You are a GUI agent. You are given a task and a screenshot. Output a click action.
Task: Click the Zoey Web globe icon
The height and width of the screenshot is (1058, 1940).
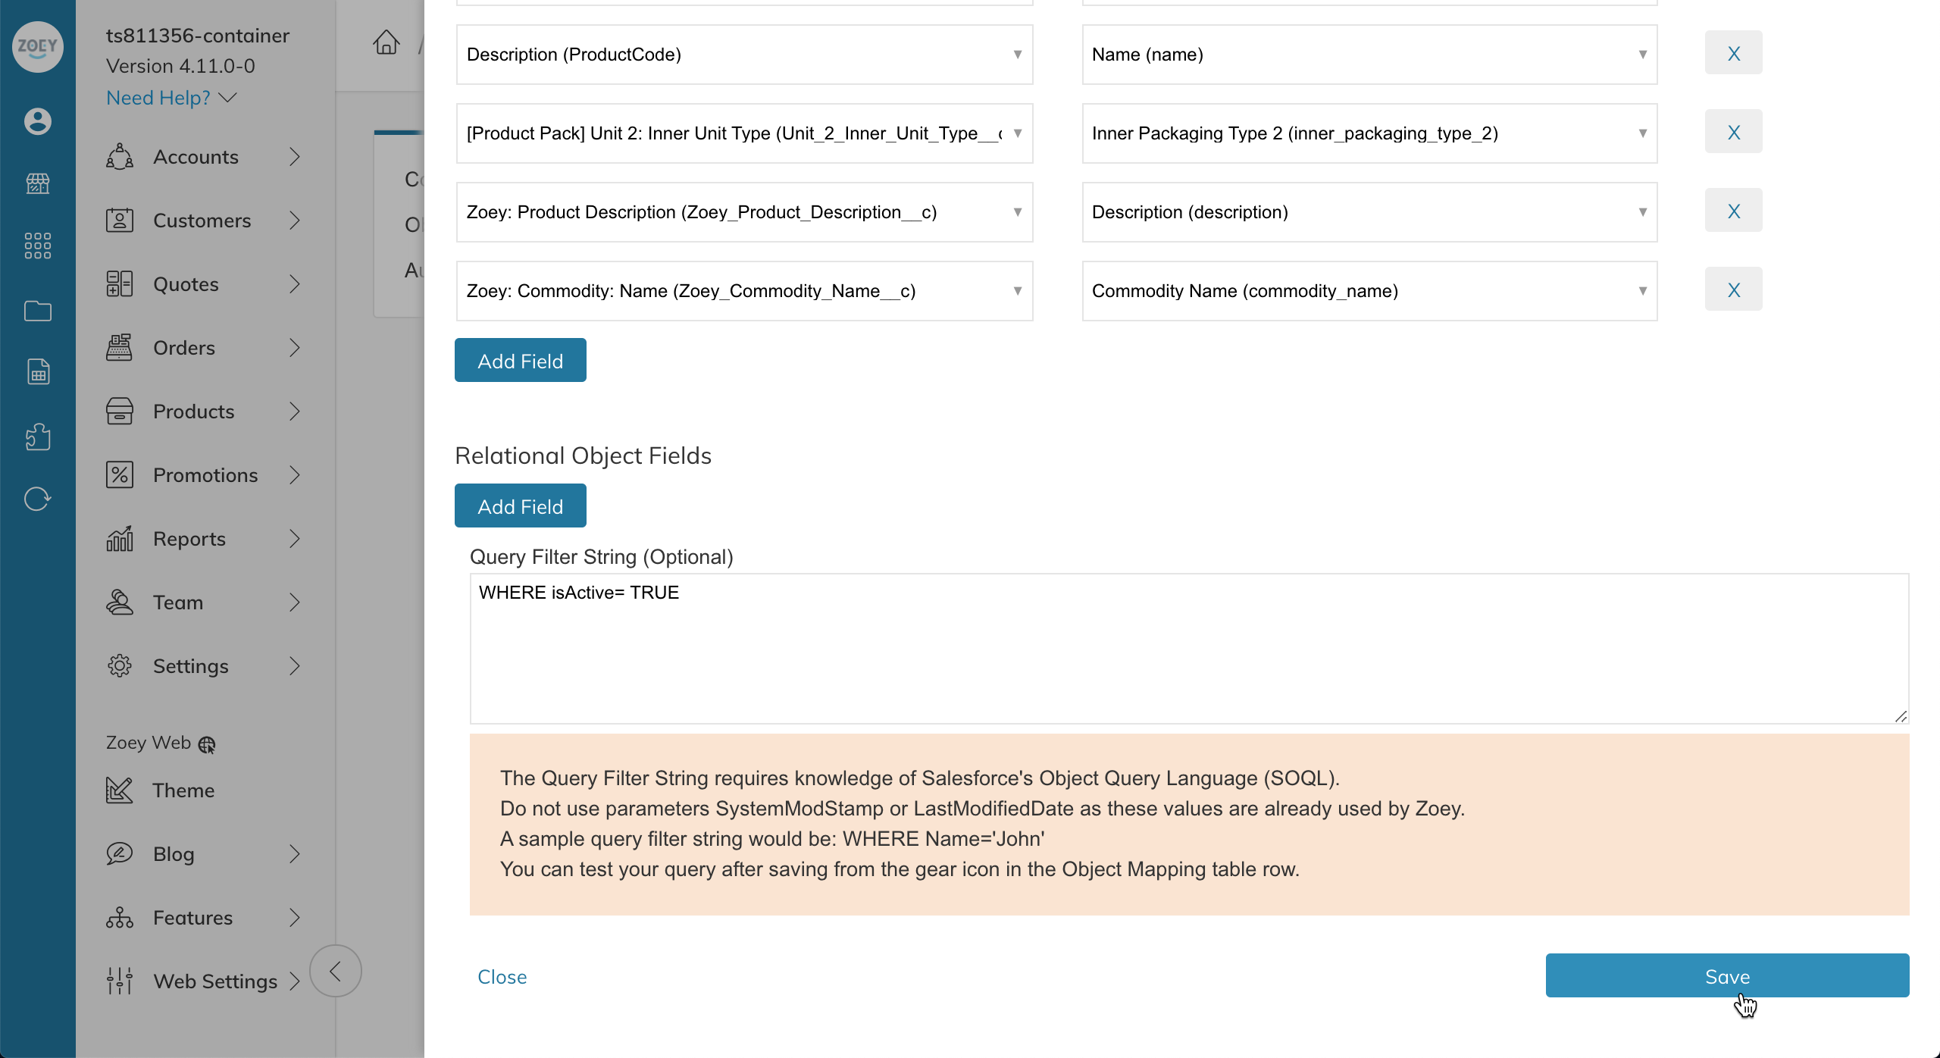click(x=207, y=744)
